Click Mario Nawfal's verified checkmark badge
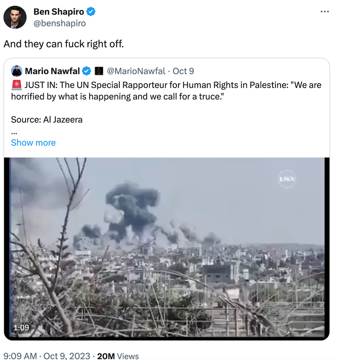 click(x=87, y=71)
